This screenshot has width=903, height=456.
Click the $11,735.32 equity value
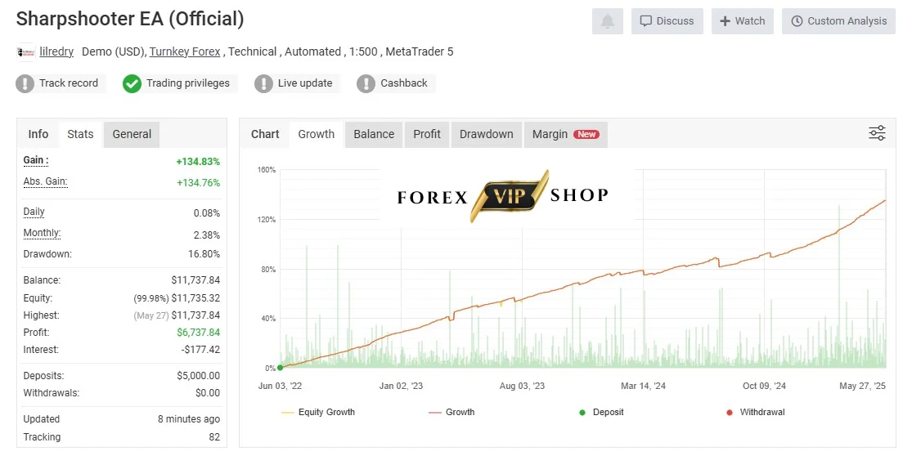coord(195,298)
